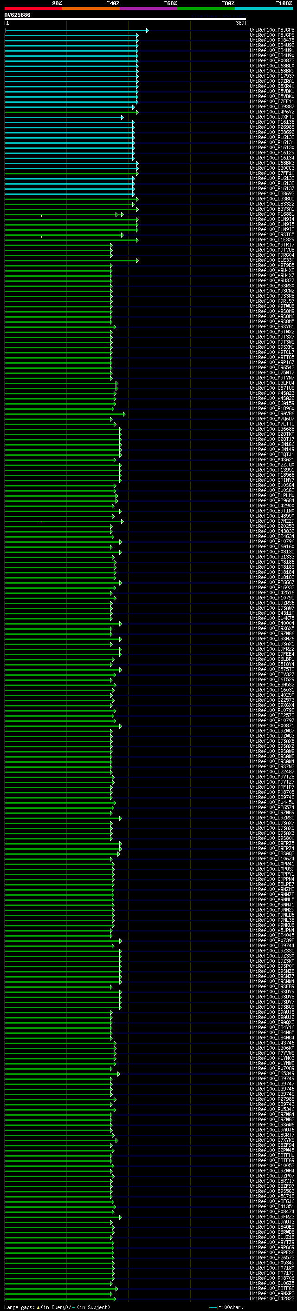Viewport: 297px width, 1311px height.
Task: Open hit UniRef100_P17537
Action: coord(272,76)
